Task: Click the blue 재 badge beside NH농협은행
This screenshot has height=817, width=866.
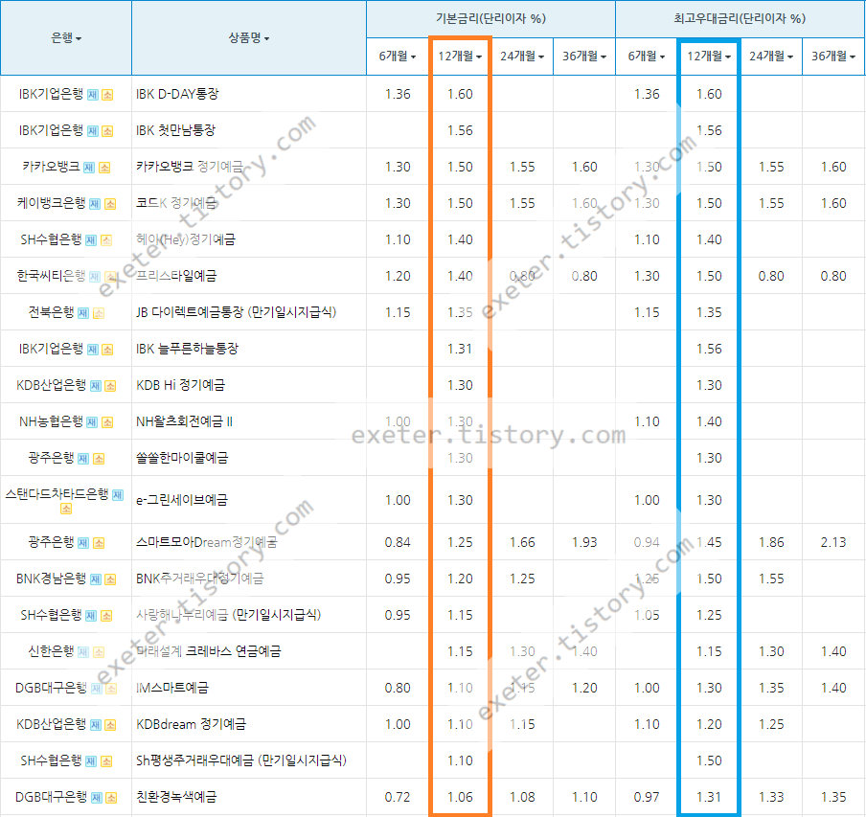Action: coord(92,422)
